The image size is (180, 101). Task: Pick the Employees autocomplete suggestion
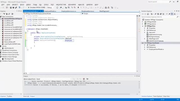click(x=69, y=40)
